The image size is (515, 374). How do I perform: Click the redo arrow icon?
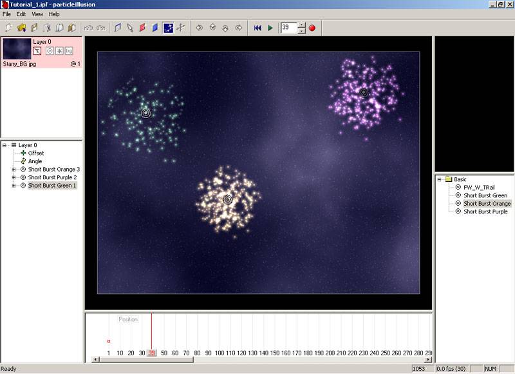click(x=100, y=28)
